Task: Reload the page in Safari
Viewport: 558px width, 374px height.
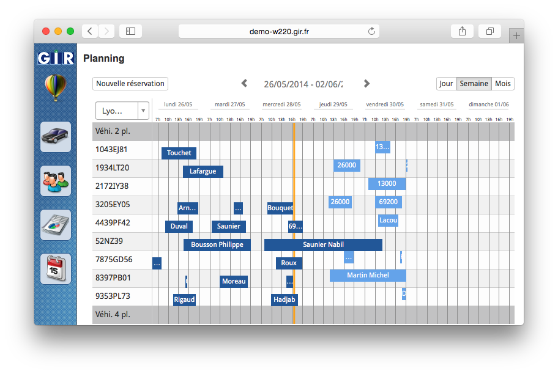Action: (371, 31)
